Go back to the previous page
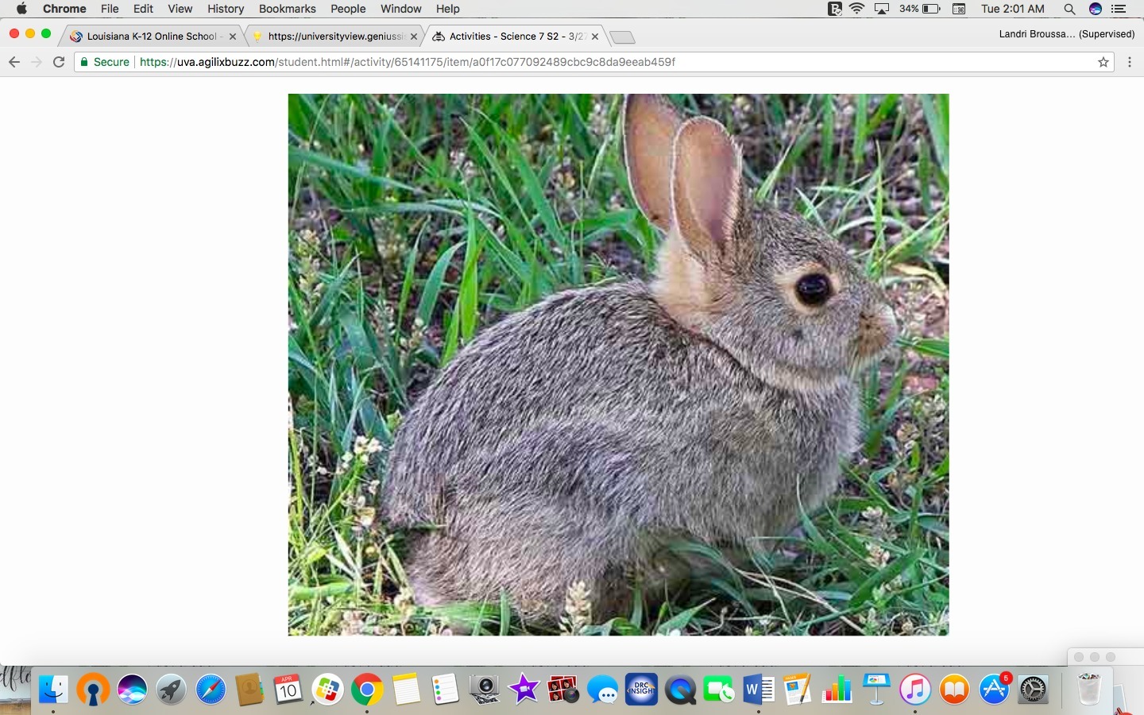 coord(14,62)
